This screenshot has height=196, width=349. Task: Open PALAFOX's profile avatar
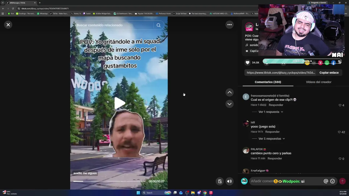pos(246,151)
